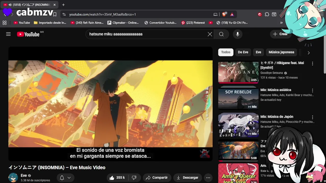This screenshot has height=183, width=326.
Task: Open the Eve channel avatar
Action: (13, 178)
